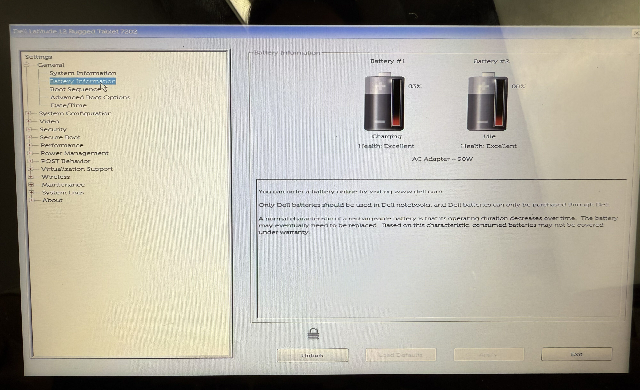Click the Charging status text
This screenshot has height=390, width=640.
pos(387,136)
